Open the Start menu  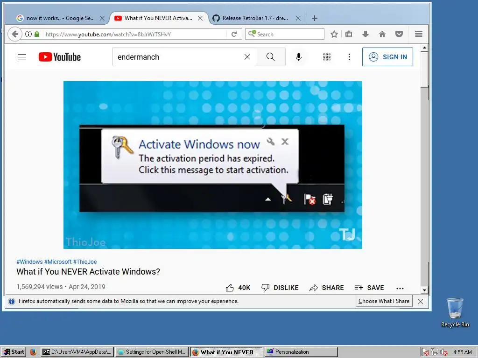(13, 352)
